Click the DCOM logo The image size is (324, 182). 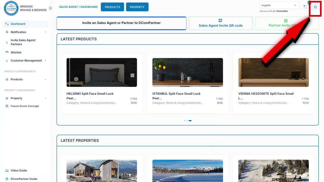point(11,8)
